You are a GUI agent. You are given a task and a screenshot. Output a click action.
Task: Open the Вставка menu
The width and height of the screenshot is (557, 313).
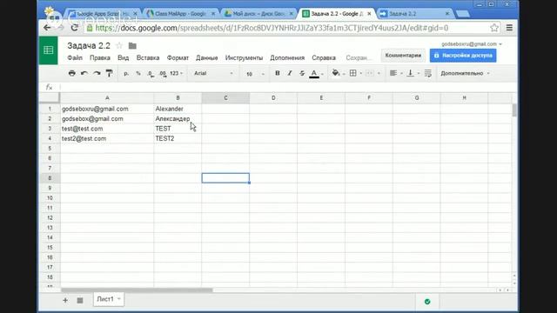tap(148, 58)
